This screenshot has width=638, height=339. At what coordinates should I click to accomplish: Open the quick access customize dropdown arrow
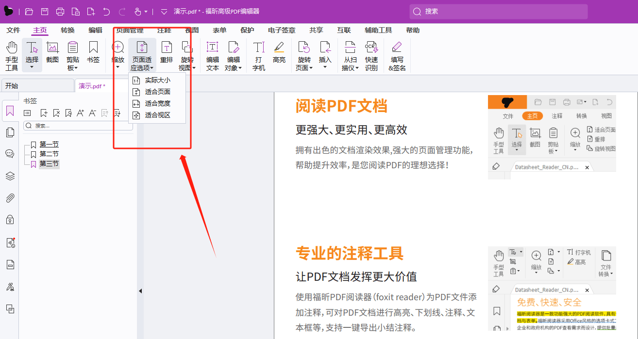[164, 11]
